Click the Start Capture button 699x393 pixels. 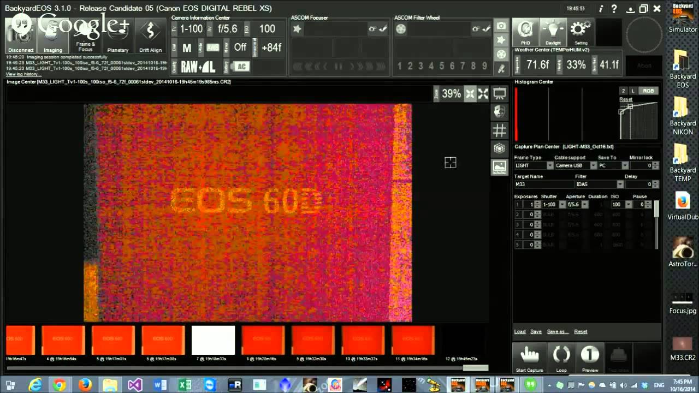click(x=529, y=358)
